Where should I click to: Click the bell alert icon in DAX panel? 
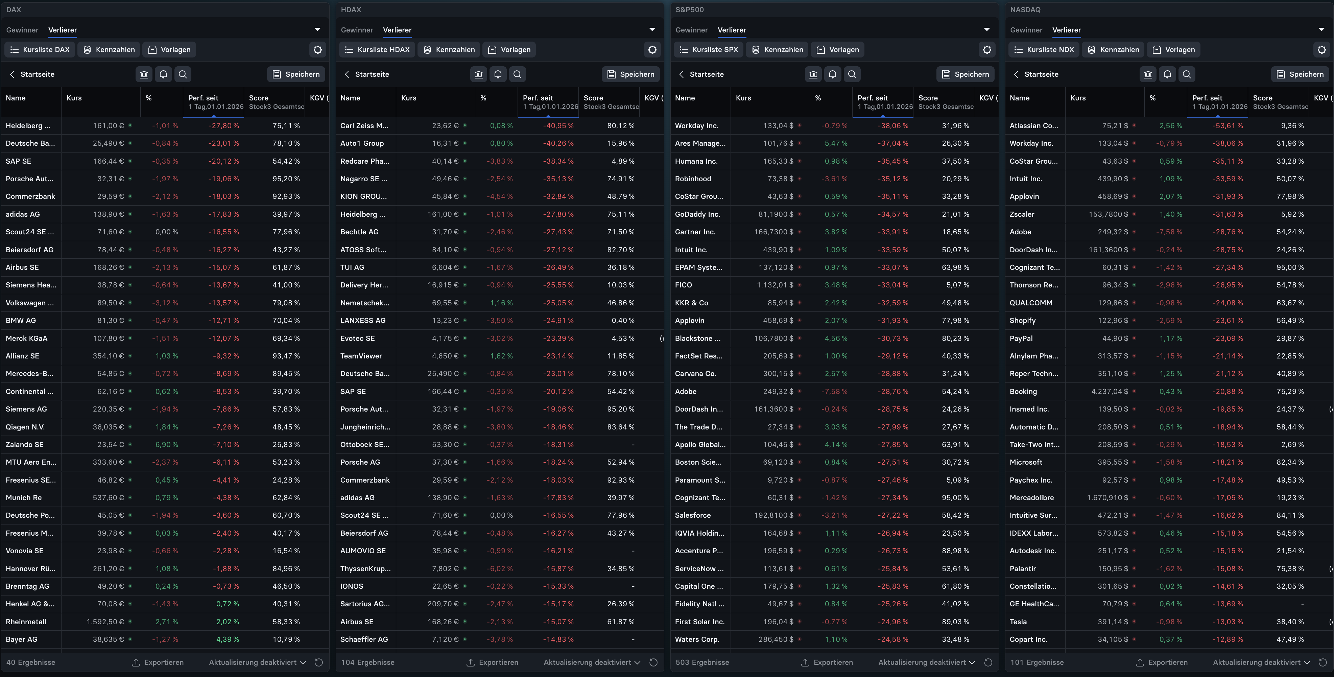pyautogui.click(x=163, y=74)
